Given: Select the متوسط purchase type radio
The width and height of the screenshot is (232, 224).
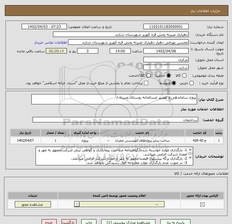Looking at the screenshot, I should pyautogui.click(x=174, y=83).
